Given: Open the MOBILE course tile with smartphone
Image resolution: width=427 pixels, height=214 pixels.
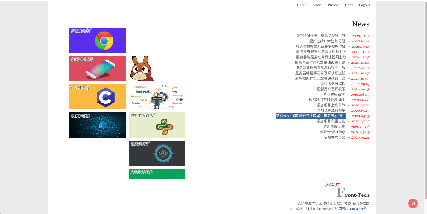Looking at the screenshot, I should click(97, 68).
